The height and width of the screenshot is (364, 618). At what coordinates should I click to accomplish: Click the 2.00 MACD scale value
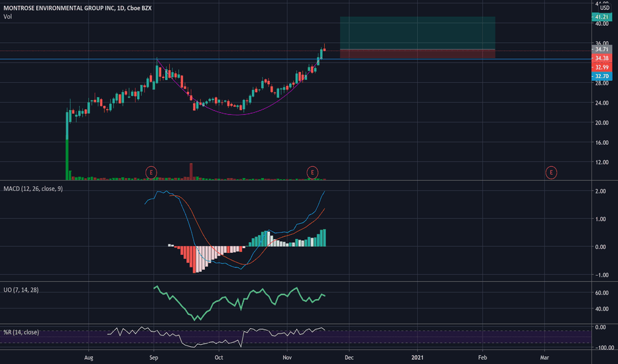click(601, 191)
